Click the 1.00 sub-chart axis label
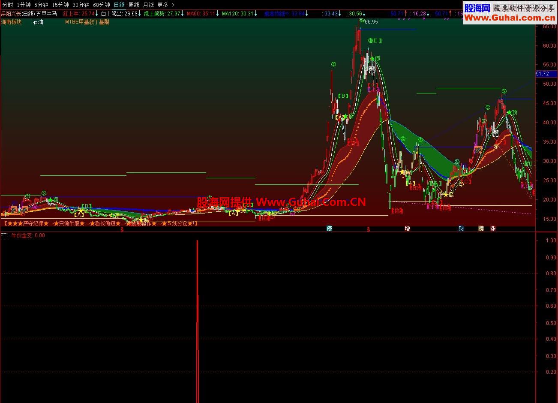558x403 pixels. (x=551, y=241)
